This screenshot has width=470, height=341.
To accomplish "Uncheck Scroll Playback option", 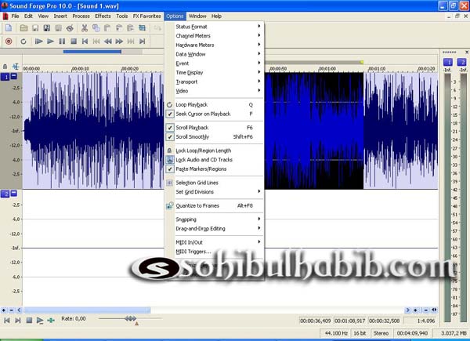I will pyautogui.click(x=215, y=128).
